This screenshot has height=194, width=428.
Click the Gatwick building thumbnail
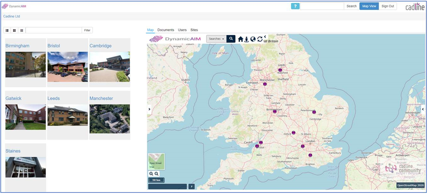coord(26,117)
